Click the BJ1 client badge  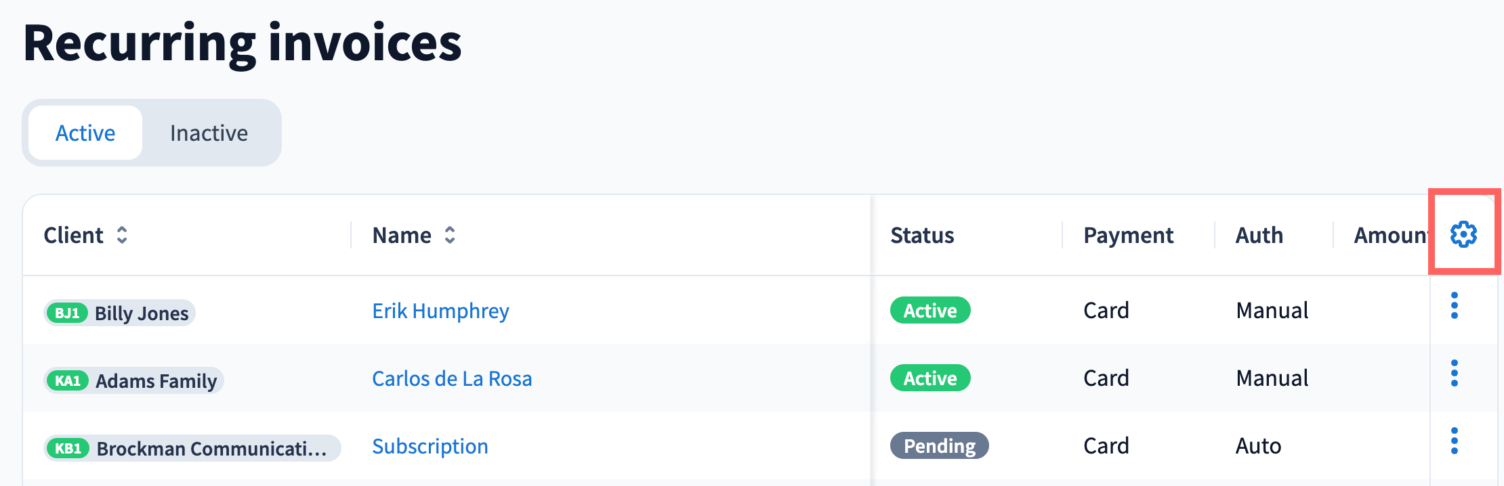click(x=67, y=313)
